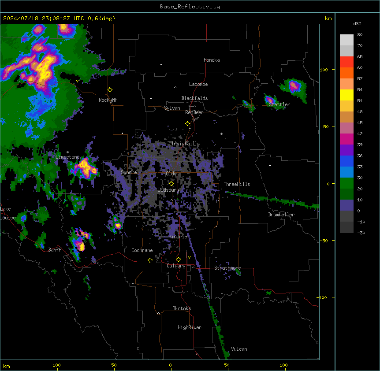This screenshot has width=380, height=371.
Task: Click the asterisk marker above Limestone label
Action: [x=67, y=152]
